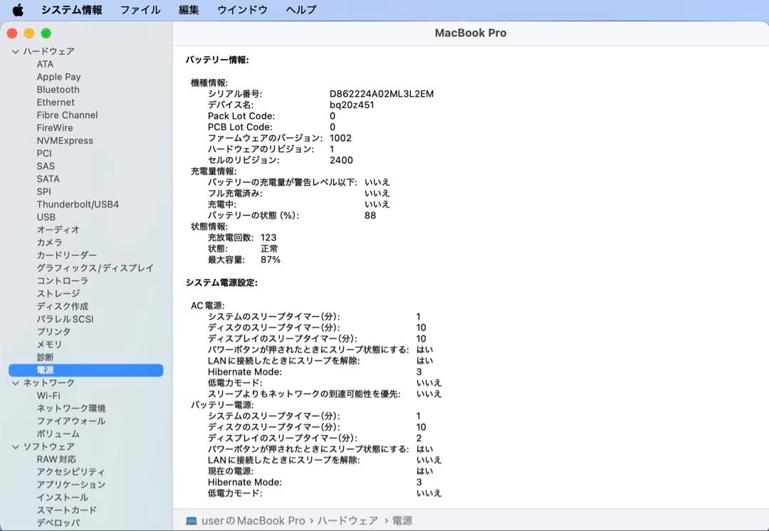Image resolution: width=769 pixels, height=531 pixels.
Task: Click 電源 in the breadcrumb path
Action: (x=402, y=520)
